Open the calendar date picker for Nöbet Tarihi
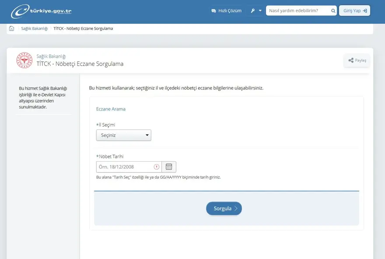Screen dimensions: 385x259 (168, 166)
